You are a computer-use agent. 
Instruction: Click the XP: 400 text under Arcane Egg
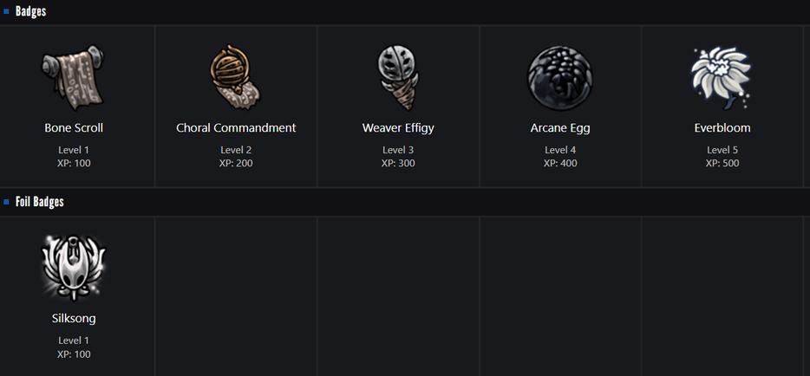click(x=560, y=163)
